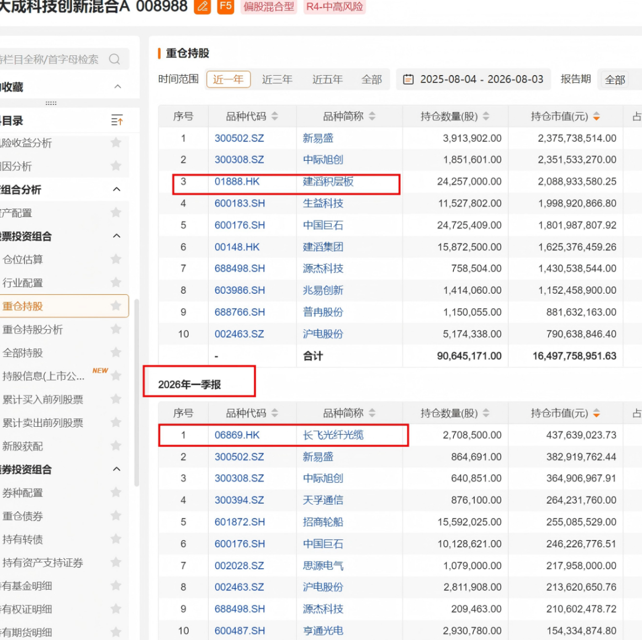
Task: Open 行业配置 in the sidebar menu
Action: point(23,283)
